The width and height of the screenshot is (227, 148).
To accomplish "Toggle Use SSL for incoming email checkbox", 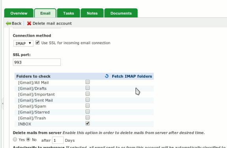I will pyautogui.click(x=37, y=43).
